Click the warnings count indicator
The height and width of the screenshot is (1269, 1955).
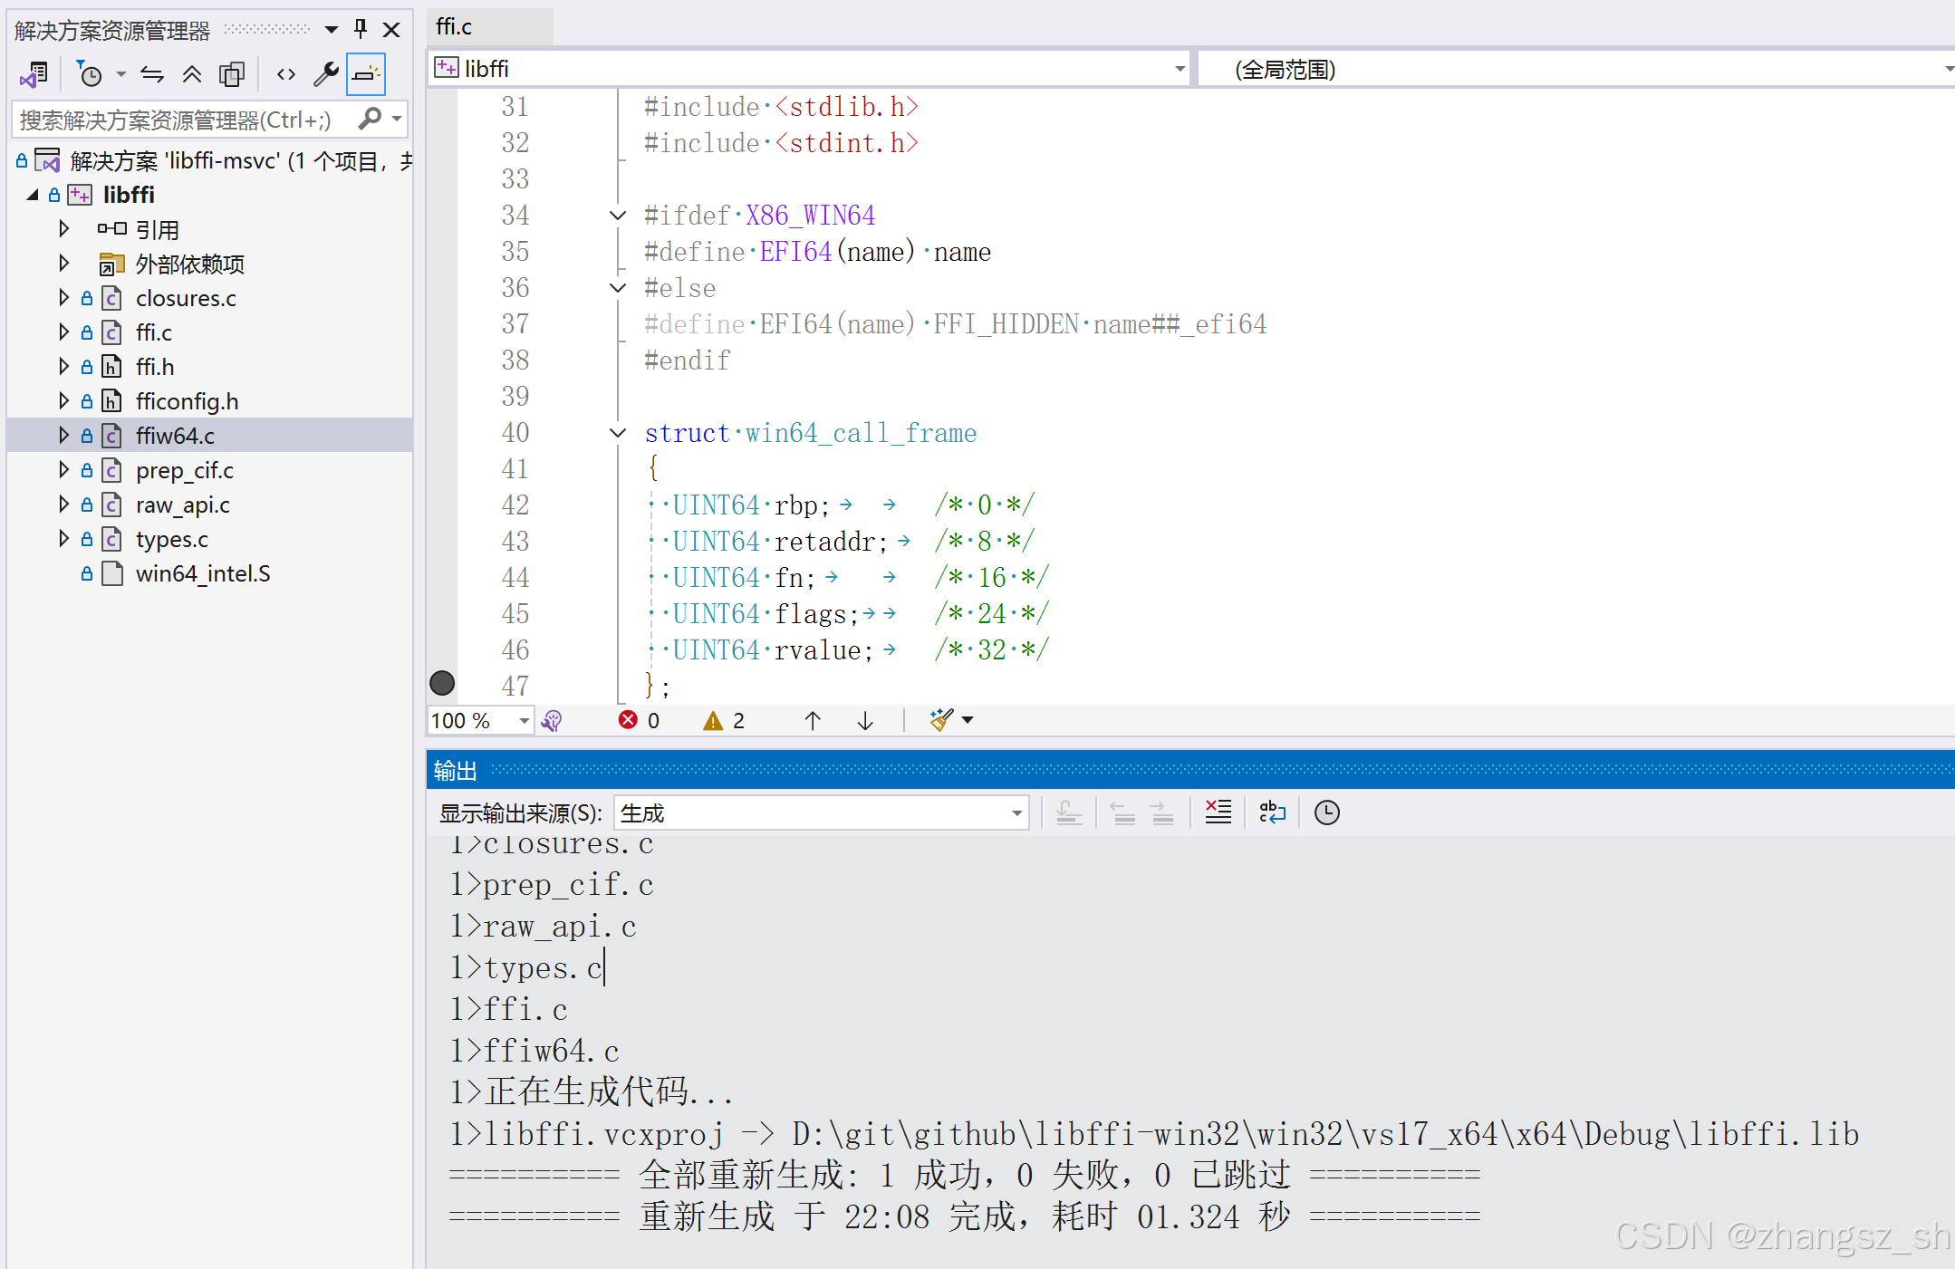pos(724,721)
